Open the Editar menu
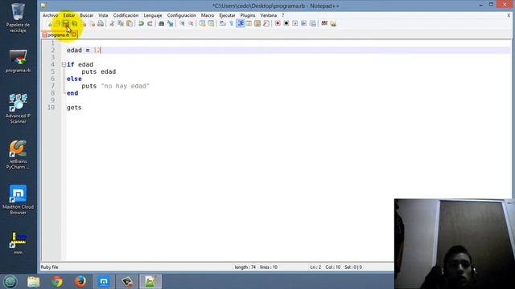This screenshot has width=515, height=289. pos(69,15)
